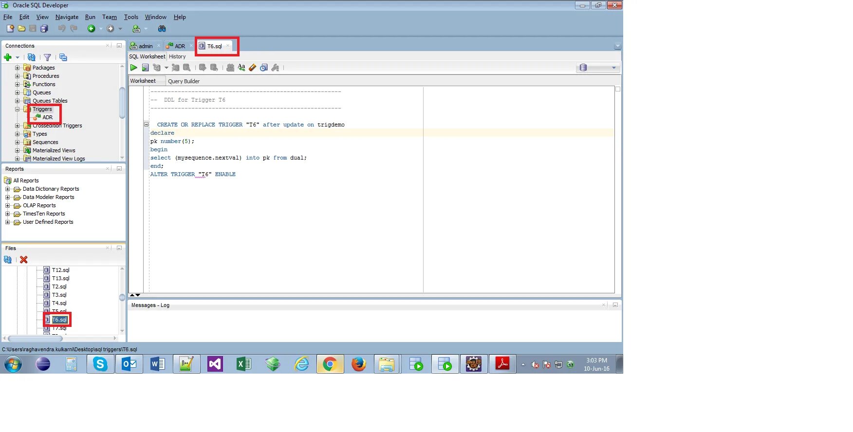Viewport: 853px width, 432px height.
Task: Click the green Back navigation arrow
Action: [91, 29]
